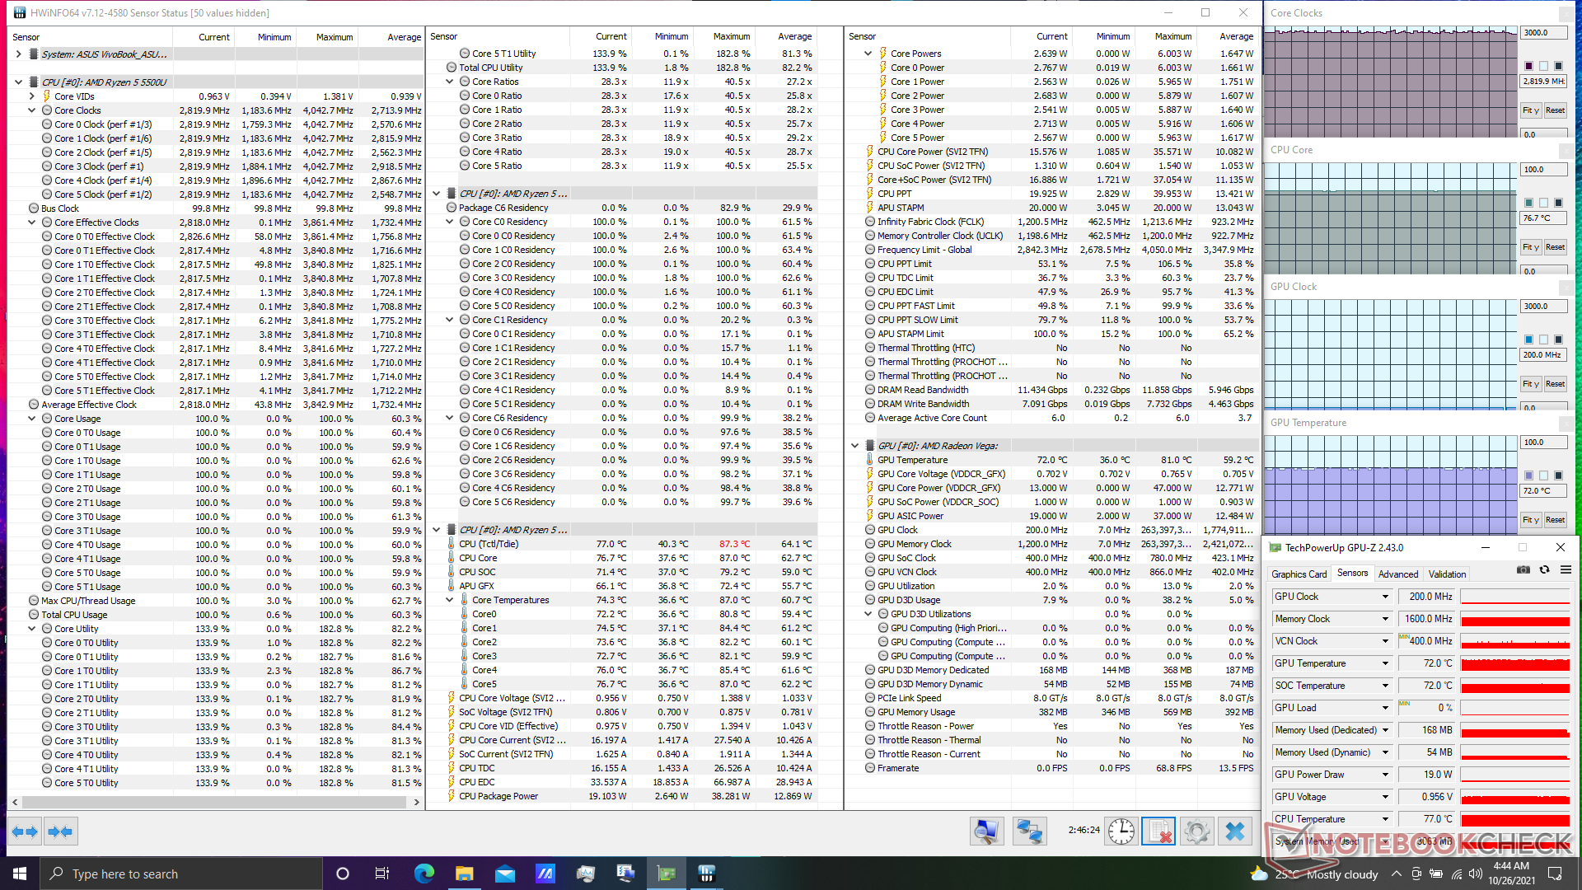1582x890 pixels.
Task: Click Reset in the Core Clocks graph
Action: pyautogui.click(x=1555, y=110)
